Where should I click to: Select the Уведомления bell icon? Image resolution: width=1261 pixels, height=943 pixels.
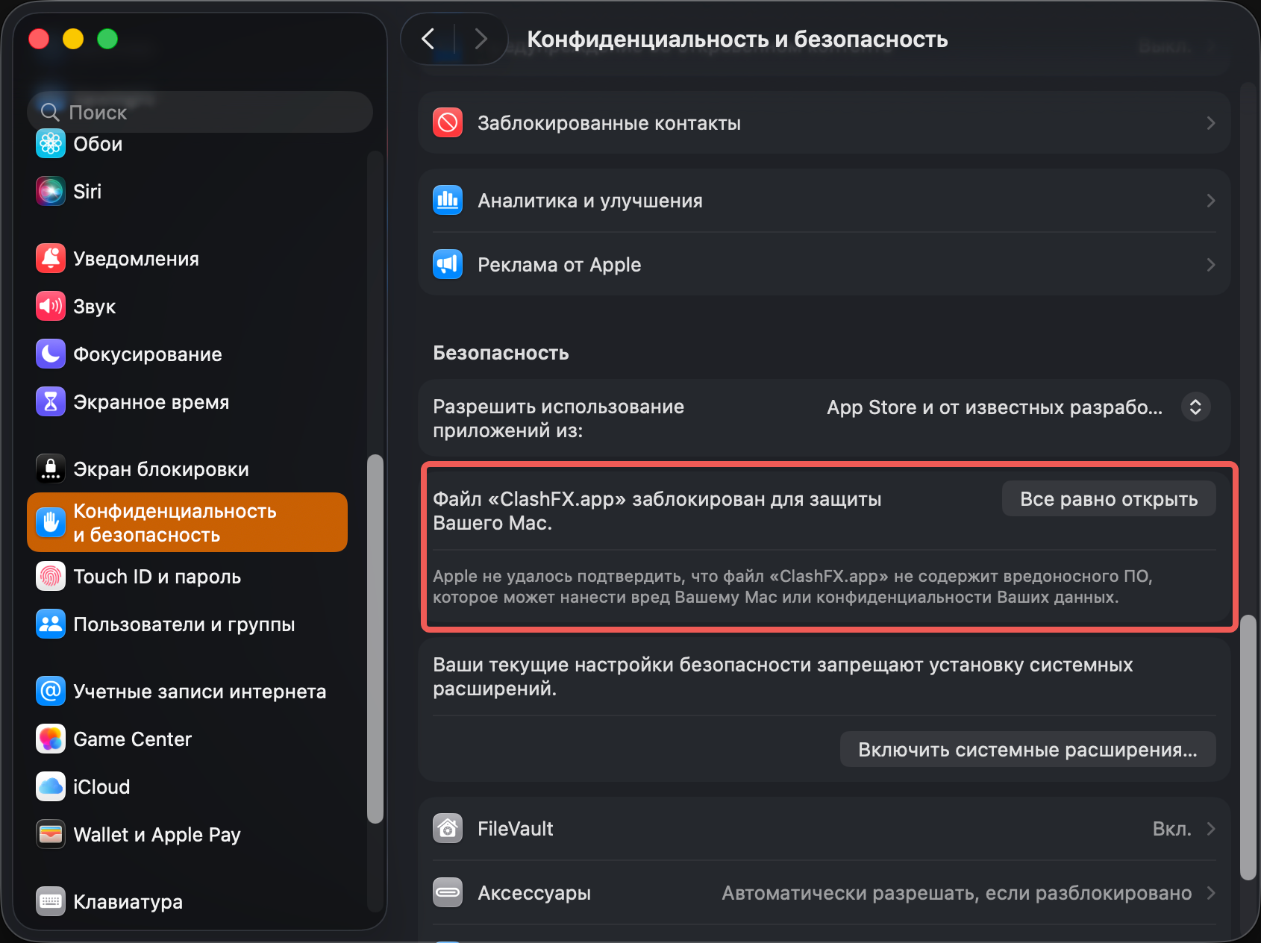click(49, 258)
